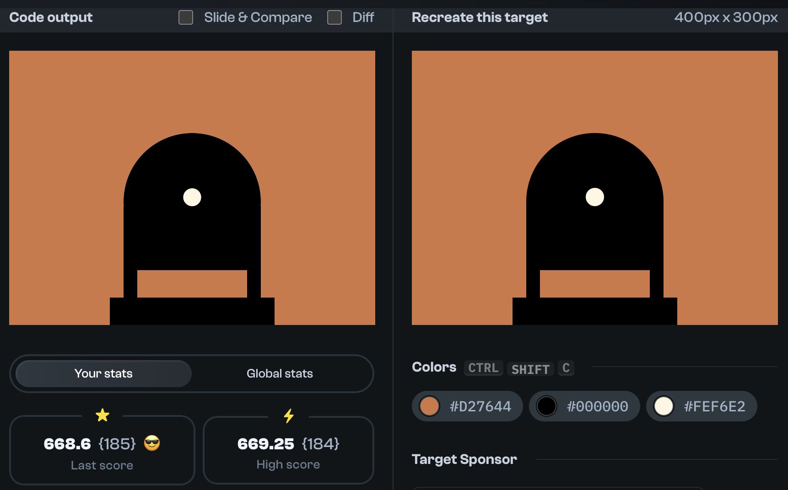Switch to the Your stats tab
788x490 pixels.
click(103, 373)
